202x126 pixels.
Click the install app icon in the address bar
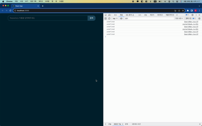(175, 10)
